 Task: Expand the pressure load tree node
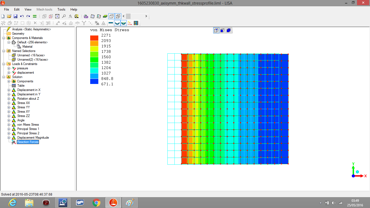9,68
